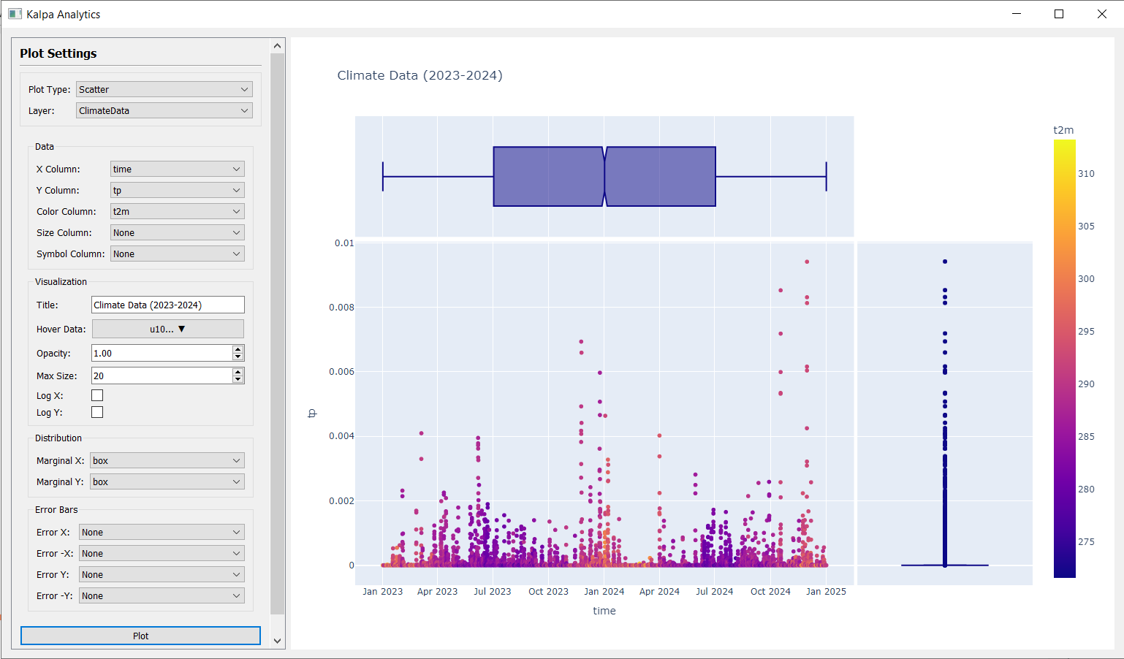Click the Kalpa Analytics app icon

pos(15,14)
